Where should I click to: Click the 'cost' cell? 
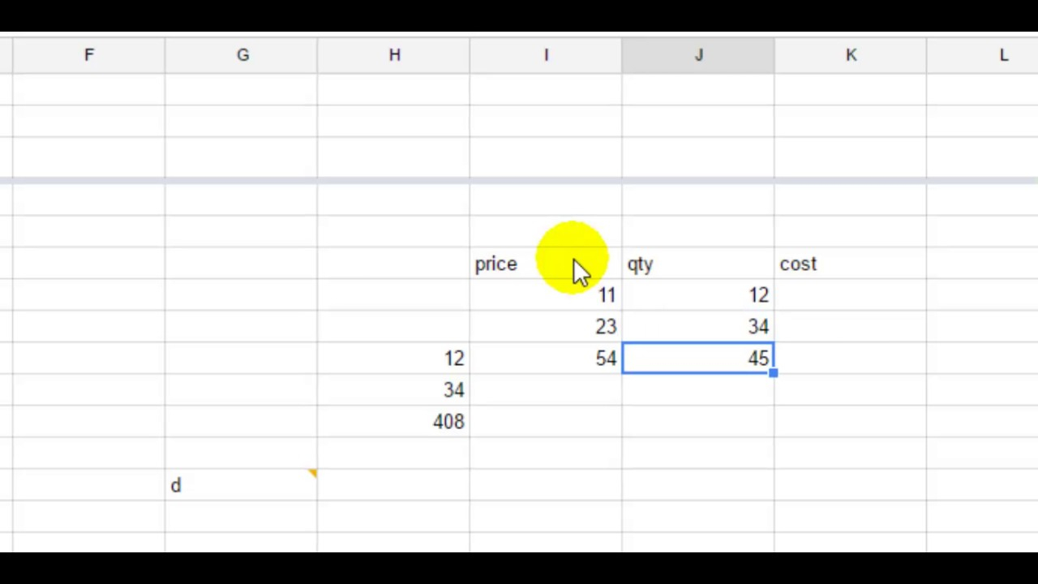[x=851, y=264]
